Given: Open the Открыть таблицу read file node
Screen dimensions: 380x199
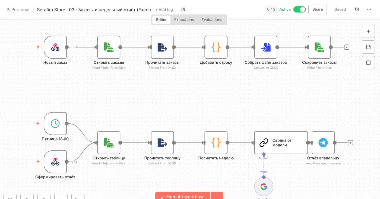Looking at the screenshot, I should 109,143.
